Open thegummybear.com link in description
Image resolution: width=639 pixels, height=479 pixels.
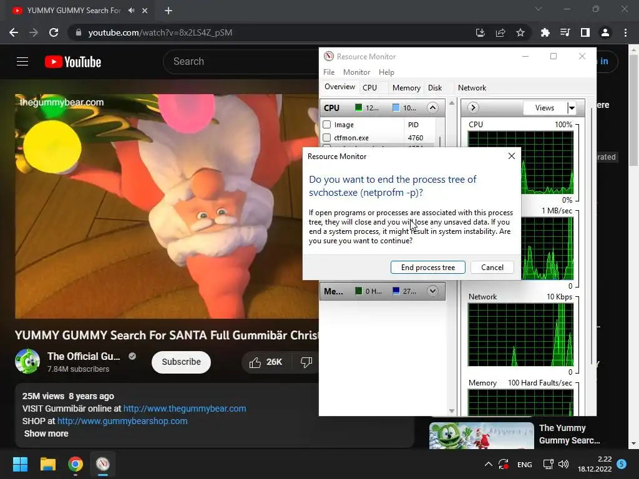[185, 409]
